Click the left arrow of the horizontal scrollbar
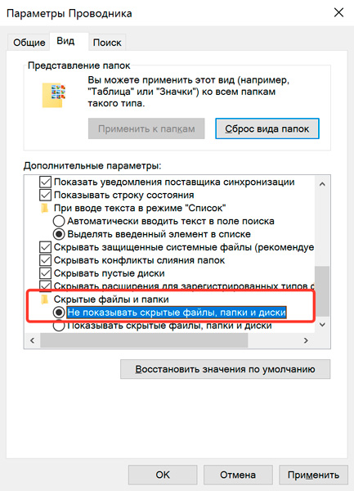 click(x=32, y=340)
